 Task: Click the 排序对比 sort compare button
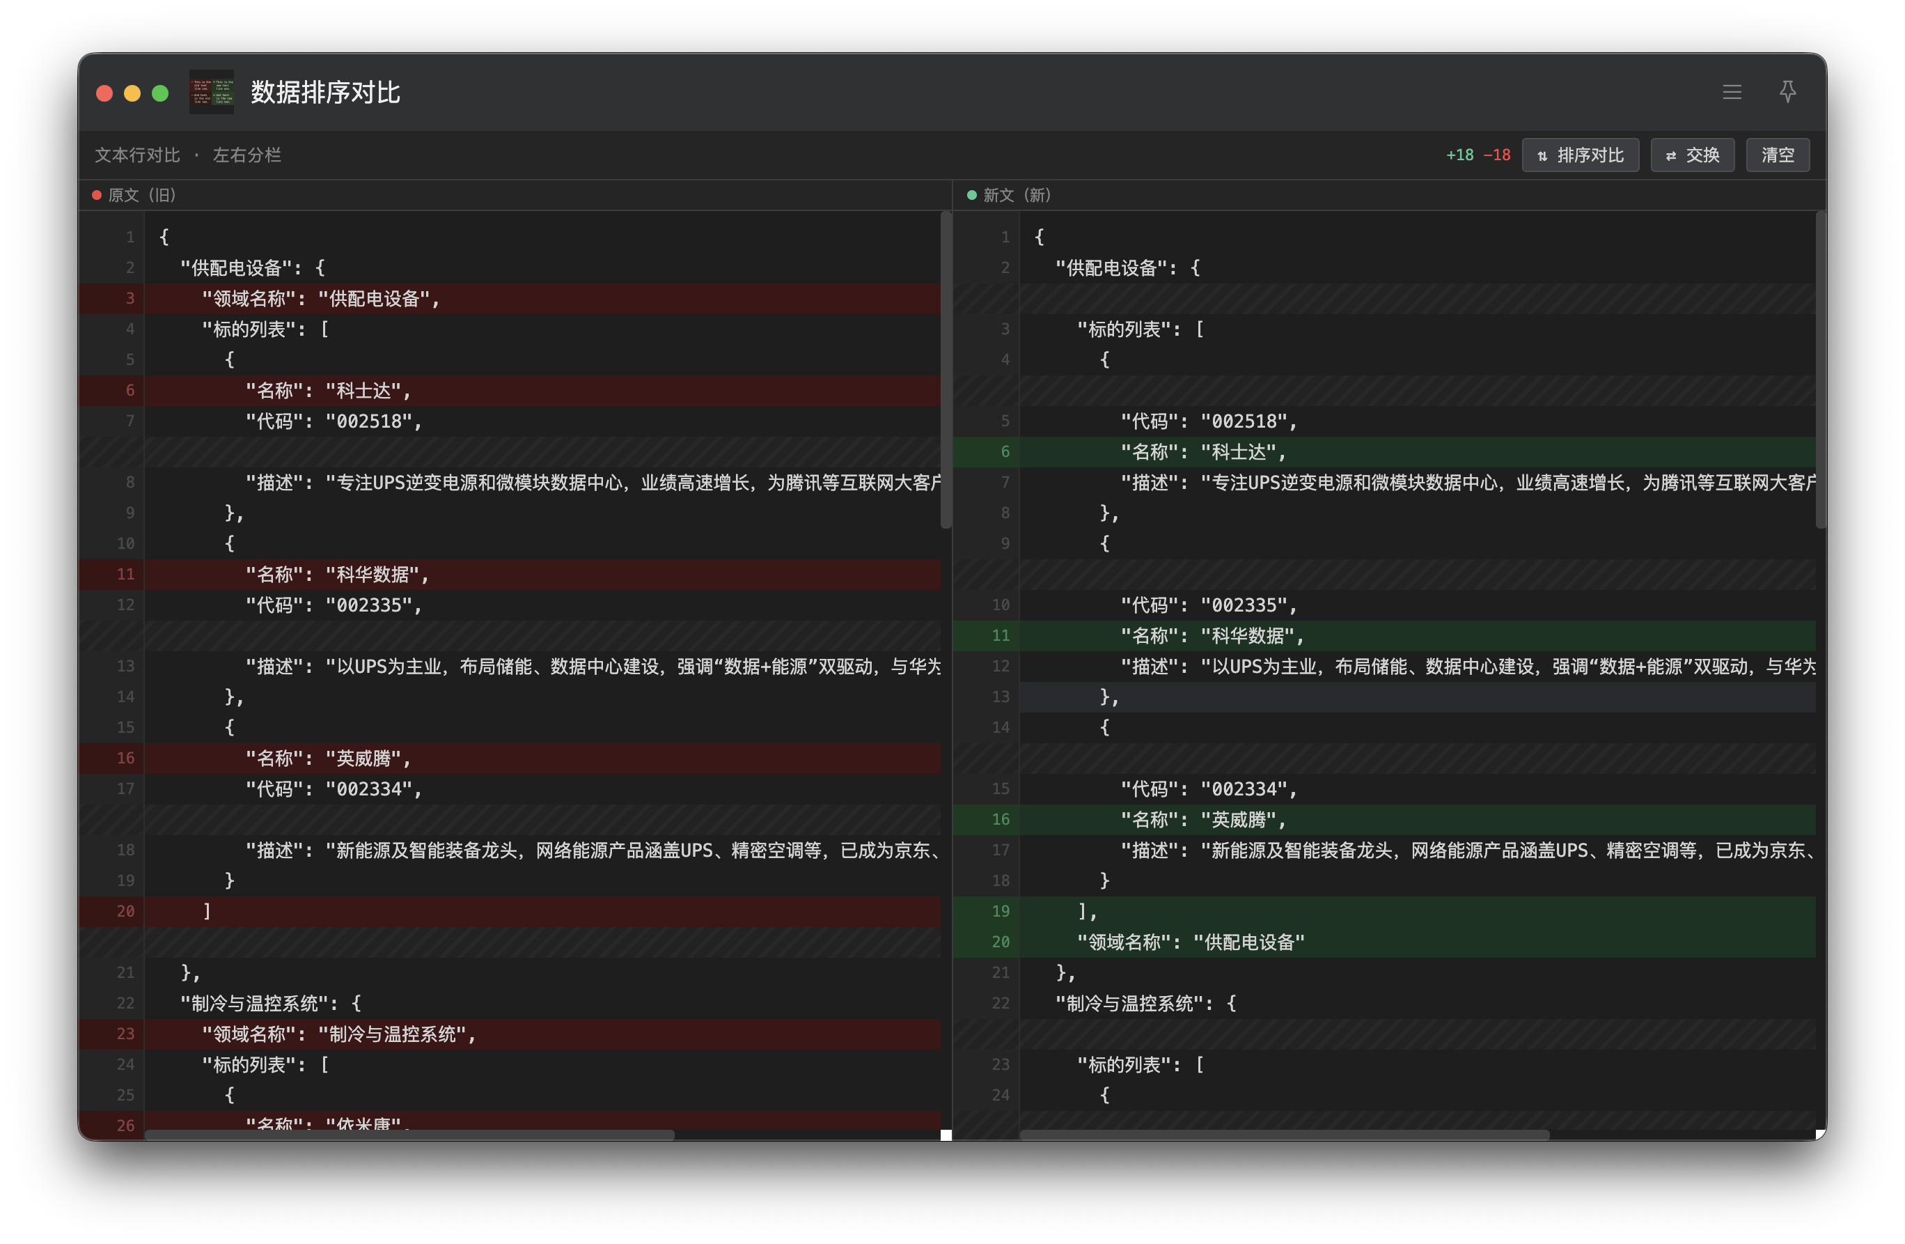pyautogui.click(x=1580, y=155)
